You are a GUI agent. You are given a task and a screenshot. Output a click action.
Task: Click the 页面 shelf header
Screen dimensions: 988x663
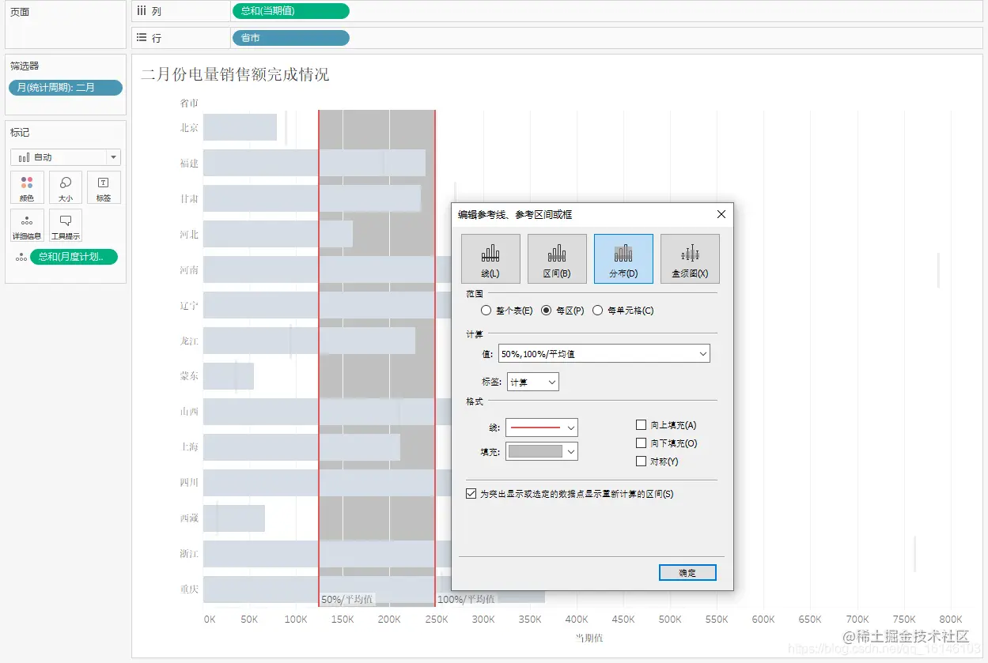click(x=21, y=12)
